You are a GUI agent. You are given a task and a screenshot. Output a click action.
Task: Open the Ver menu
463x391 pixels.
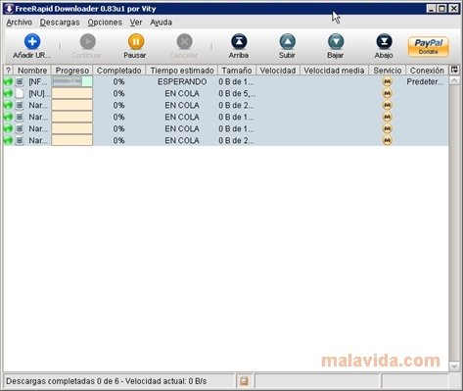[136, 23]
